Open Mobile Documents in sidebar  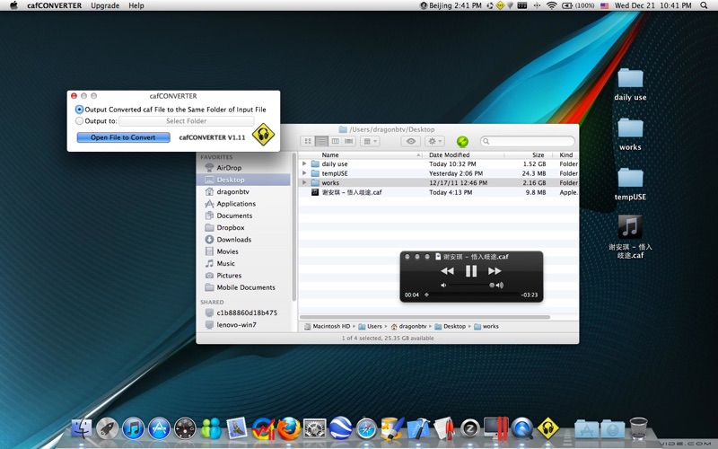245,287
